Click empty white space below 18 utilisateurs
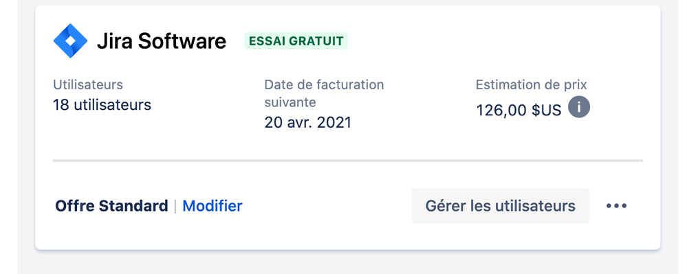The width and height of the screenshot is (687, 274). coord(131,136)
